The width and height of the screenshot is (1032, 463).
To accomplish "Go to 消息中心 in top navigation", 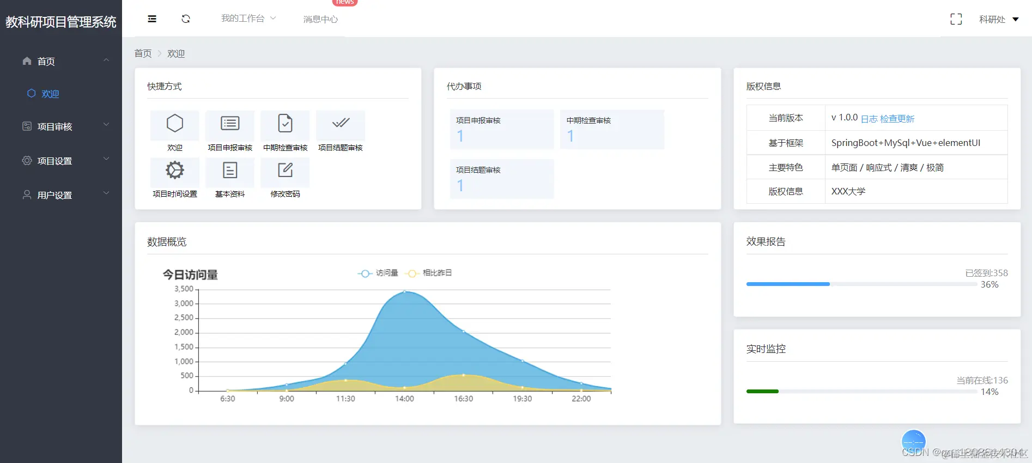I will (x=320, y=20).
